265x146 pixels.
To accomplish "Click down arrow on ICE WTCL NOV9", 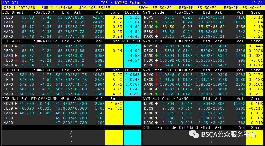I will tap(16, 46).
